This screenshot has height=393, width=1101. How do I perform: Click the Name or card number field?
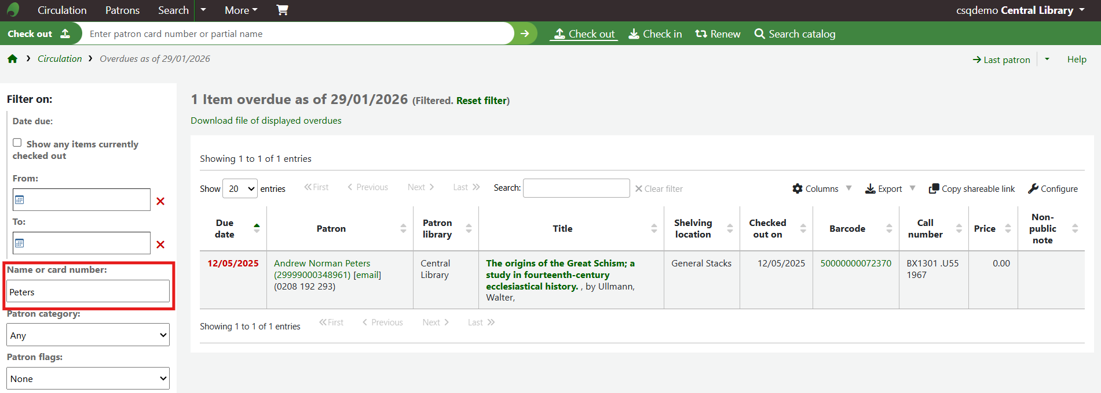[88, 291]
